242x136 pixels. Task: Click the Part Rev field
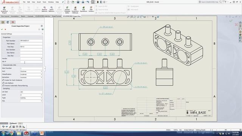point(31,46)
